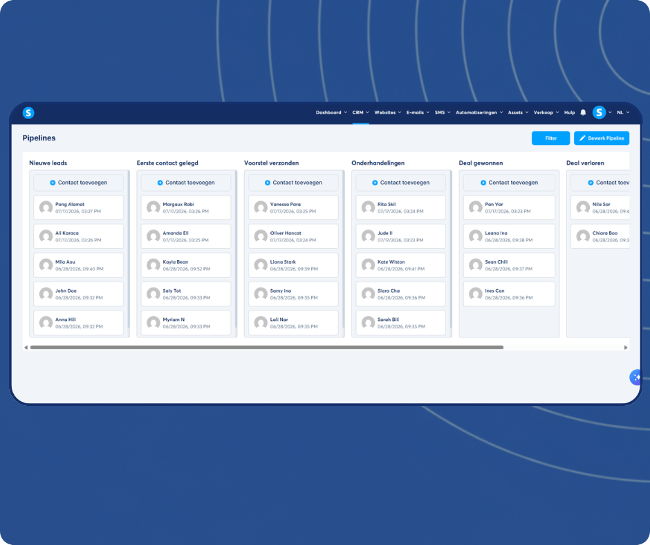Expand the Dashboard menu
The image size is (650, 545).
point(331,113)
